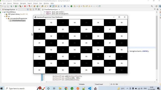Open New Java Class dropdown arrow
Viewport: 161px width, 90px height.
point(39,6)
